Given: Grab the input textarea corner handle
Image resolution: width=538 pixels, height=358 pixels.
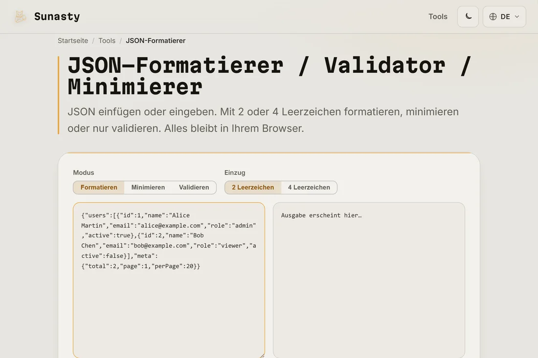Looking at the screenshot, I should pyautogui.click(x=262, y=356).
